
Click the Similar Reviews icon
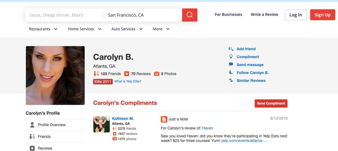(x=231, y=80)
